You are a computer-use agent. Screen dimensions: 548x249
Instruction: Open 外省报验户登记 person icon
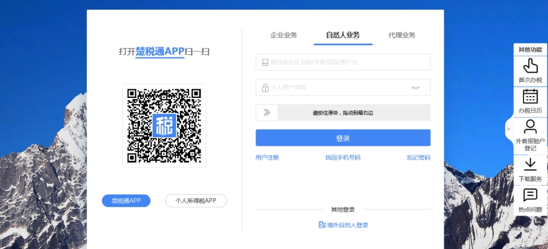(530, 127)
